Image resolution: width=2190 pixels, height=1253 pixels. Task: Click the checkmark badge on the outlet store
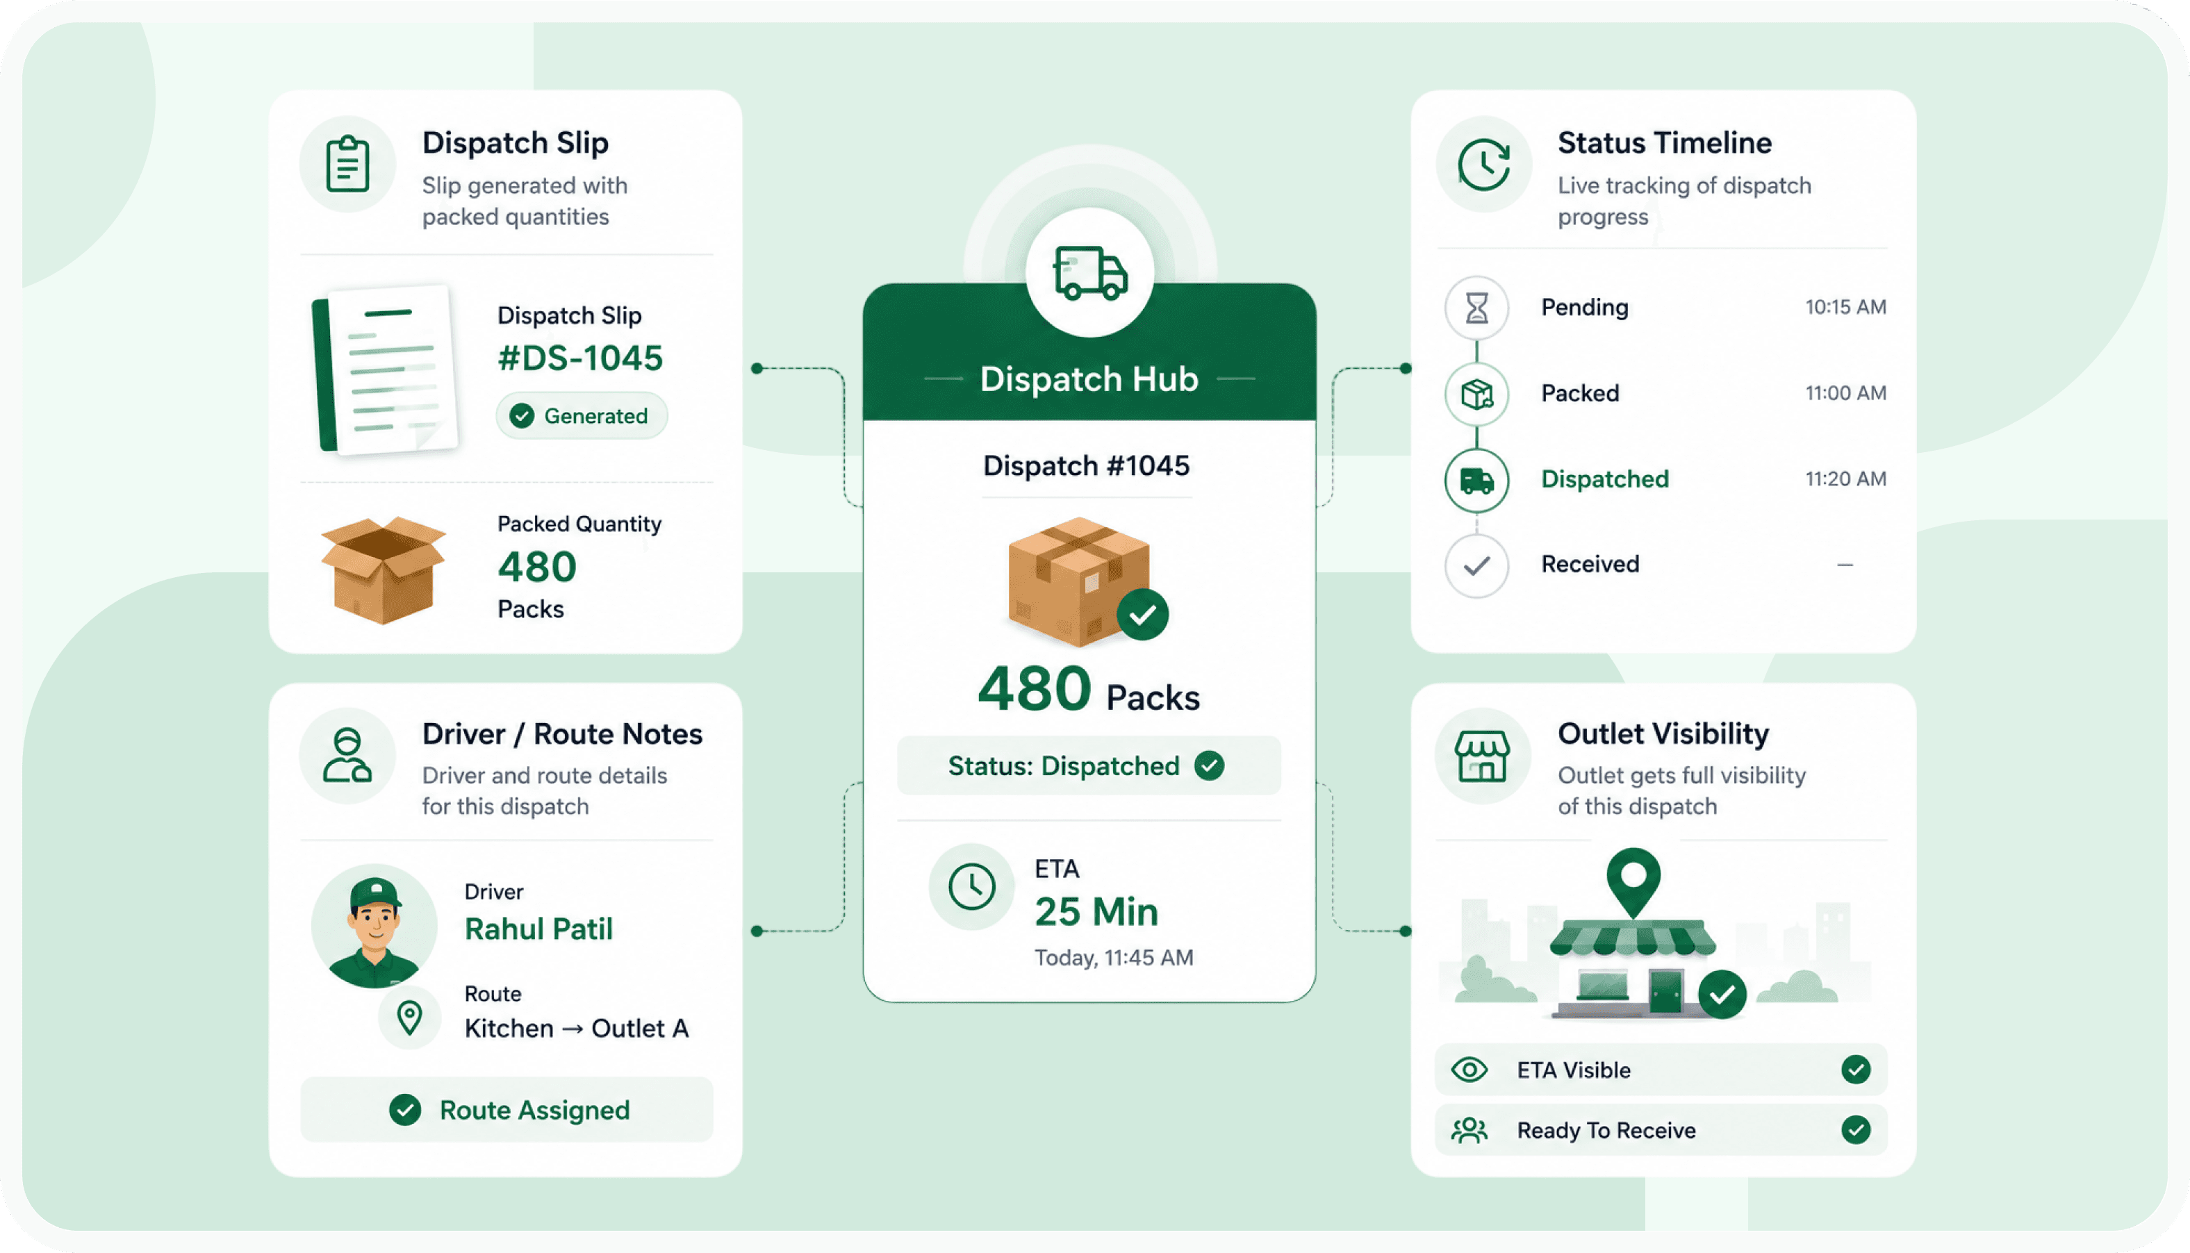coord(1722,995)
